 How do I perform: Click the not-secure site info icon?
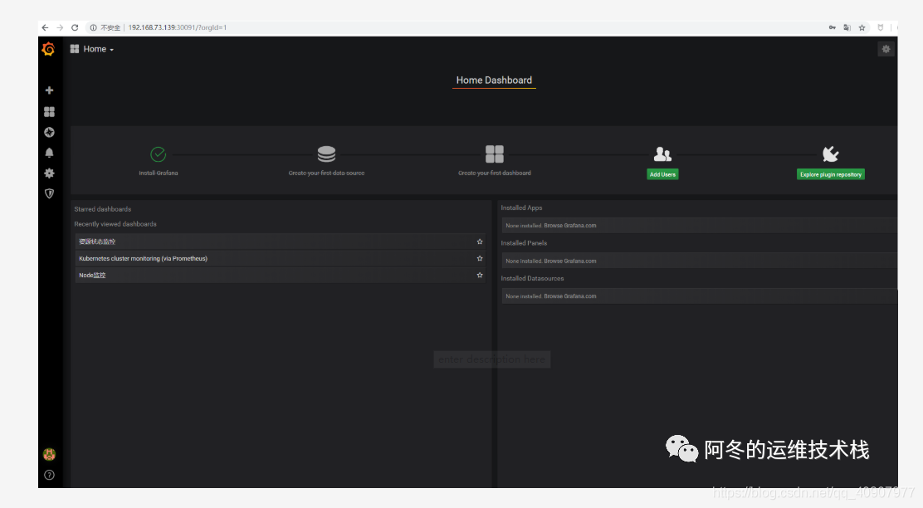(x=93, y=27)
